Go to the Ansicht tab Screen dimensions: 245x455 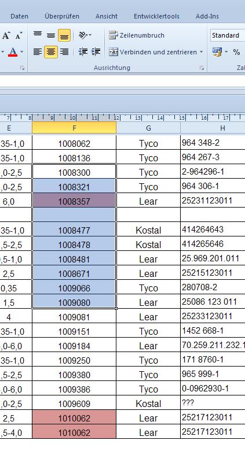point(107,16)
